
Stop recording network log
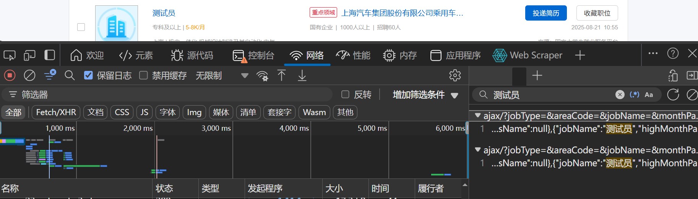[10, 75]
